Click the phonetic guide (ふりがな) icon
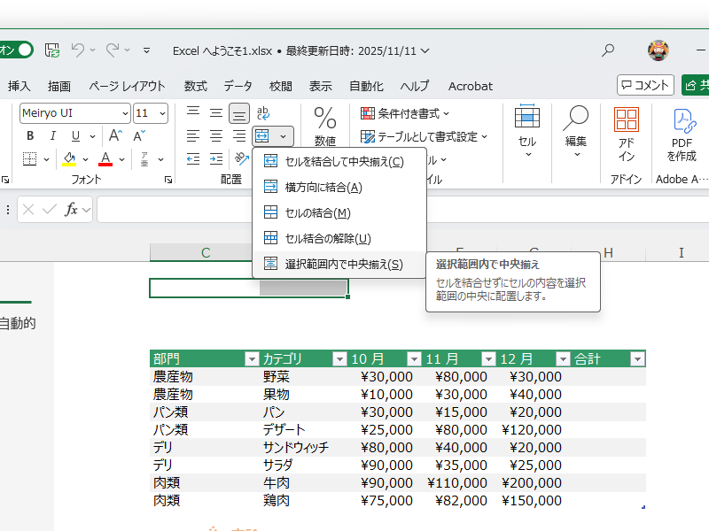This screenshot has height=531, width=709. [144, 159]
